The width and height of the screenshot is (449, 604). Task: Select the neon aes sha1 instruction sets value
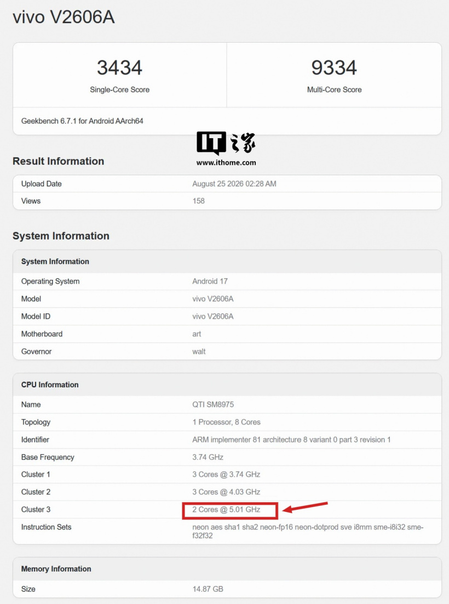click(x=308, y=531)
